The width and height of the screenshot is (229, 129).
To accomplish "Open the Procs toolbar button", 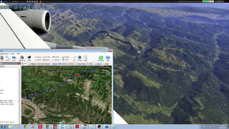I will 14,58.
